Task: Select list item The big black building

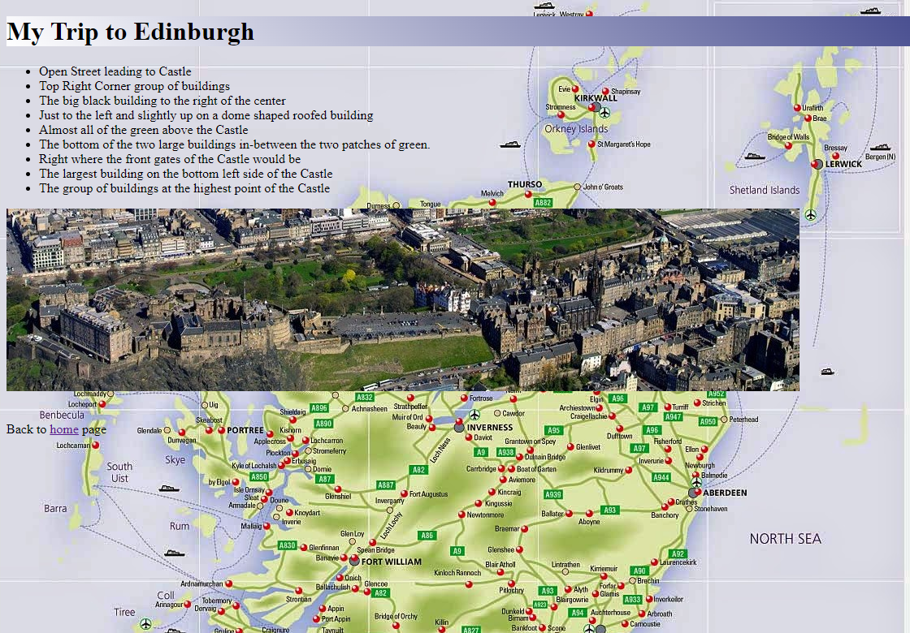Action: tap(162, 101)
